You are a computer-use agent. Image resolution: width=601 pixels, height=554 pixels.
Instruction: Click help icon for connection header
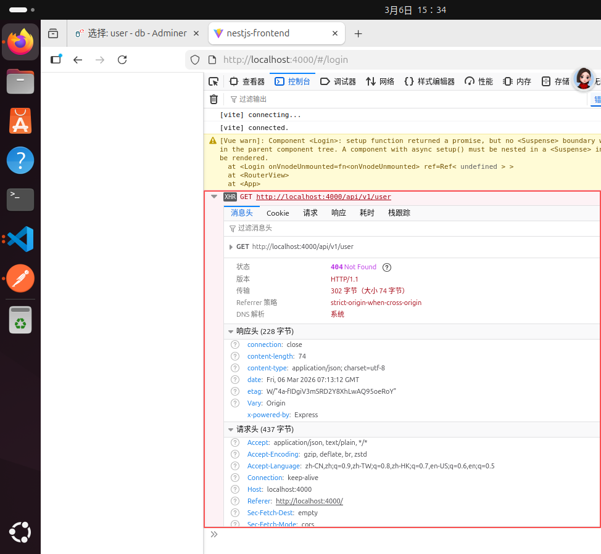(x=235, y=344)
